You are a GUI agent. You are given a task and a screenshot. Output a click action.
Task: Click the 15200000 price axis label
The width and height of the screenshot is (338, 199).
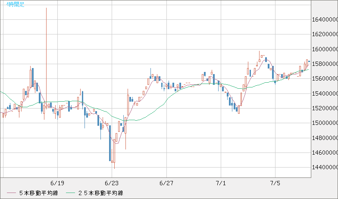(325, 109)
